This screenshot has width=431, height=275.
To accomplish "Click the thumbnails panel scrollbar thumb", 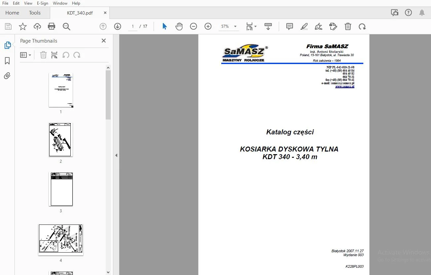I will (108, 95).
